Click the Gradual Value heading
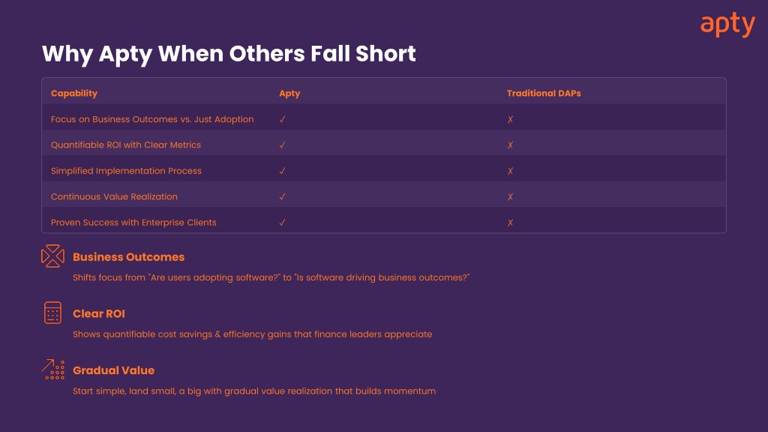 (x=114, y=370)
